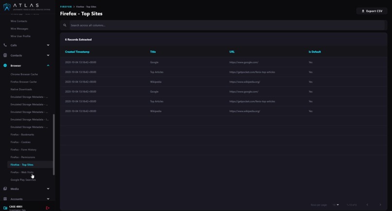Click the Export CSV button
This screenshot has height=211, width=392.
point(372,11)
